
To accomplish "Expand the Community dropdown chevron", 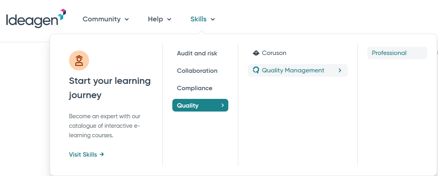I will coord(127,19).
